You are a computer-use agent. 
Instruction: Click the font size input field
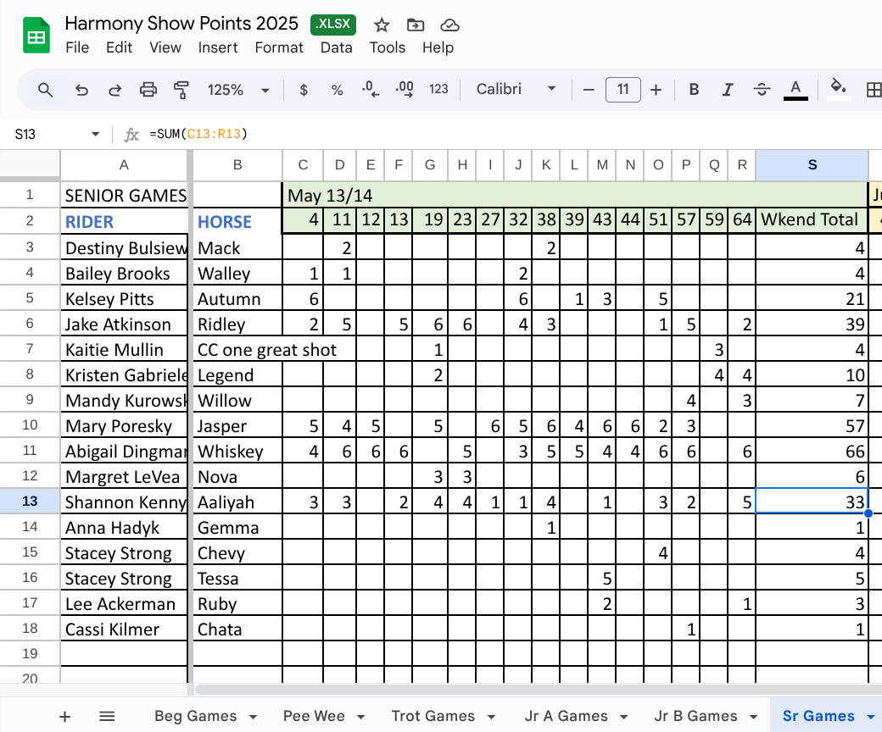point(622,90)
